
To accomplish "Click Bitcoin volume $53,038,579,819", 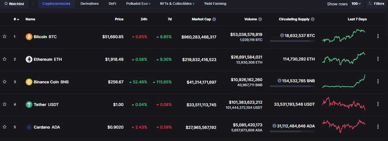I will pos(246,34).
